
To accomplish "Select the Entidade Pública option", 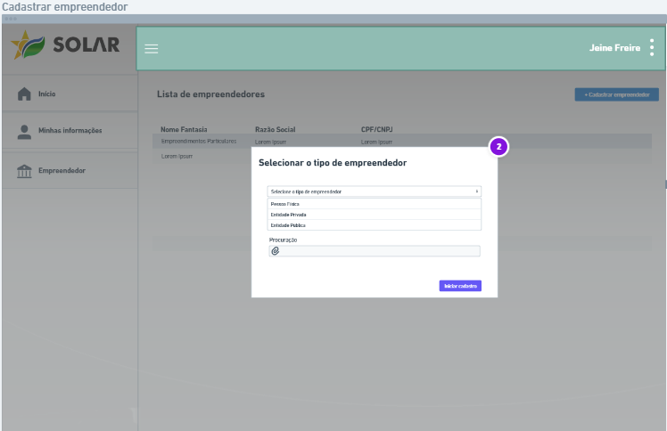I will click(374, 225).
